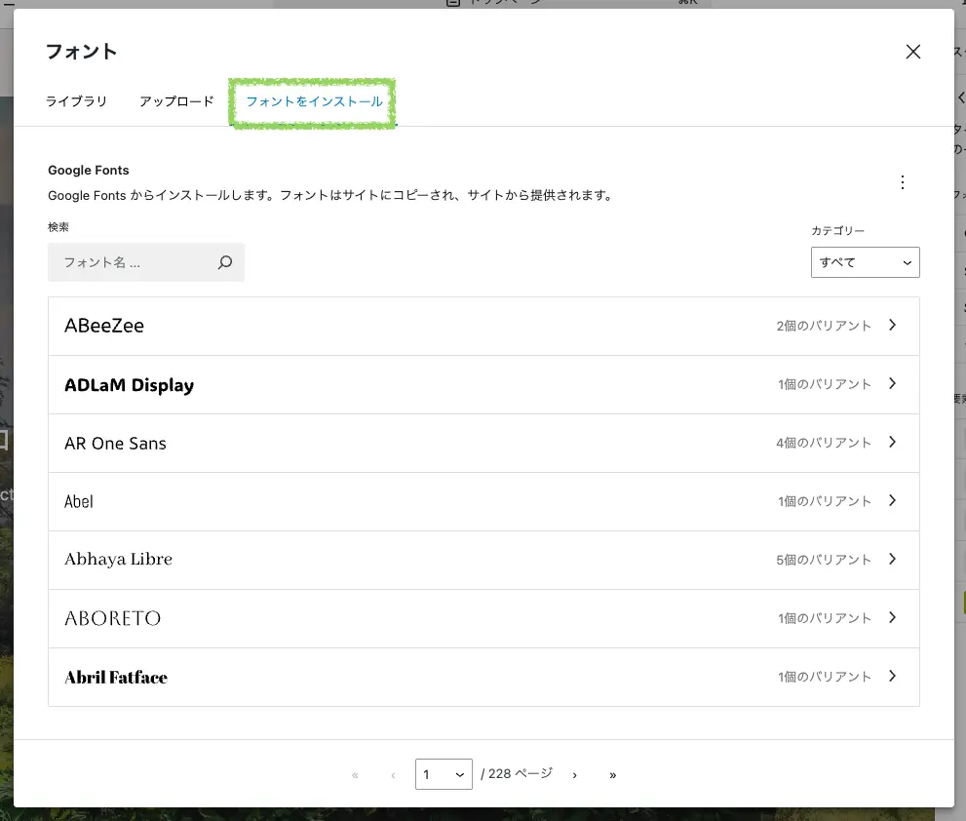Click the search magnifier icon in font field
Viewport: 966px width, 821px height.
(x=225, y=262)
